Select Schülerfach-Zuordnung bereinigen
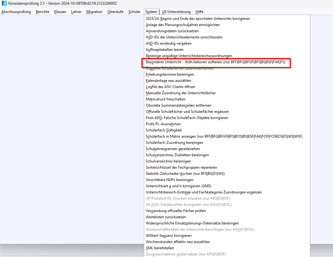The width and height of the screenshot is (333, 257). point(227,142)
